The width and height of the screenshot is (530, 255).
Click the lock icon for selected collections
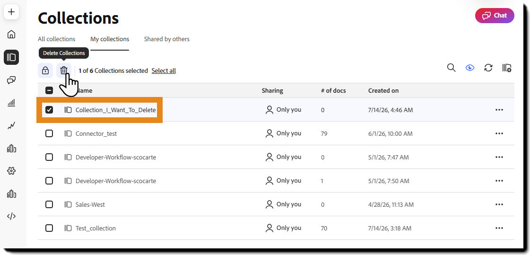click(45, 70)
